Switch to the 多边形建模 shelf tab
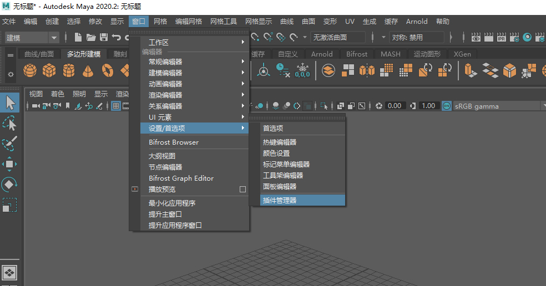This screenshot has width=546, height=286. pyautogui.click(x=84, y=54)
